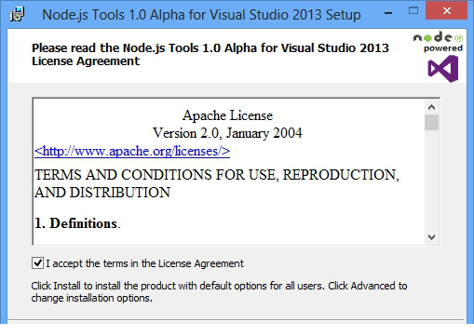The width and height of the screenshot is (474, 336).
Task: Click the 'TERMS AND CONDITIONS' paragraph
Action: pyautogui.click(x=217, y=183)
